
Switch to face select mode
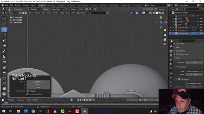pyautogui.click(x=25, y=13)
